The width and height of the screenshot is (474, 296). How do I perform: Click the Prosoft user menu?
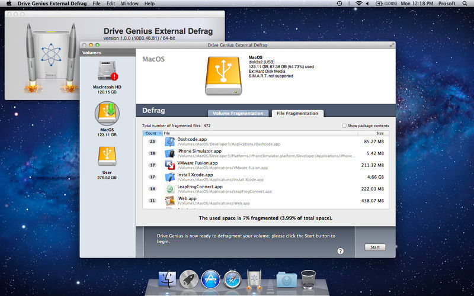447,4
